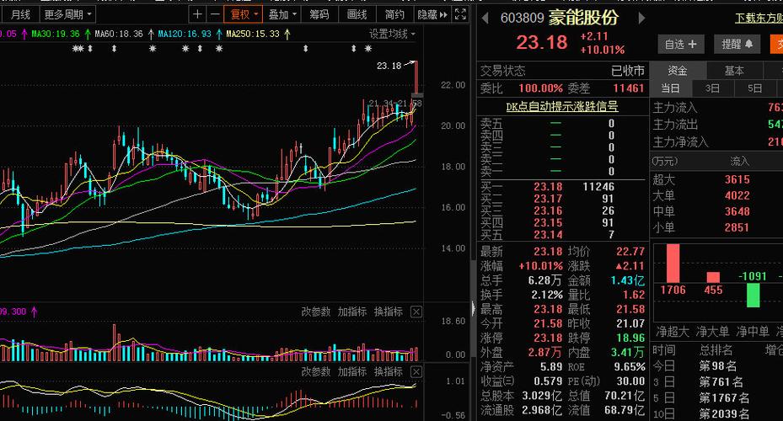Click 超大 inflow value 3615
This screenshot has height=421, width=783.
[737, 179]
